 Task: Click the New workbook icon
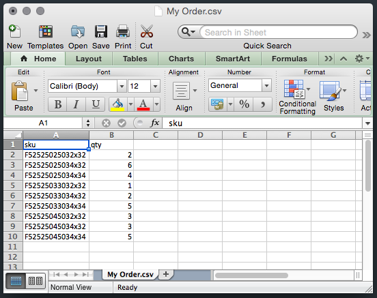point(14,31)
